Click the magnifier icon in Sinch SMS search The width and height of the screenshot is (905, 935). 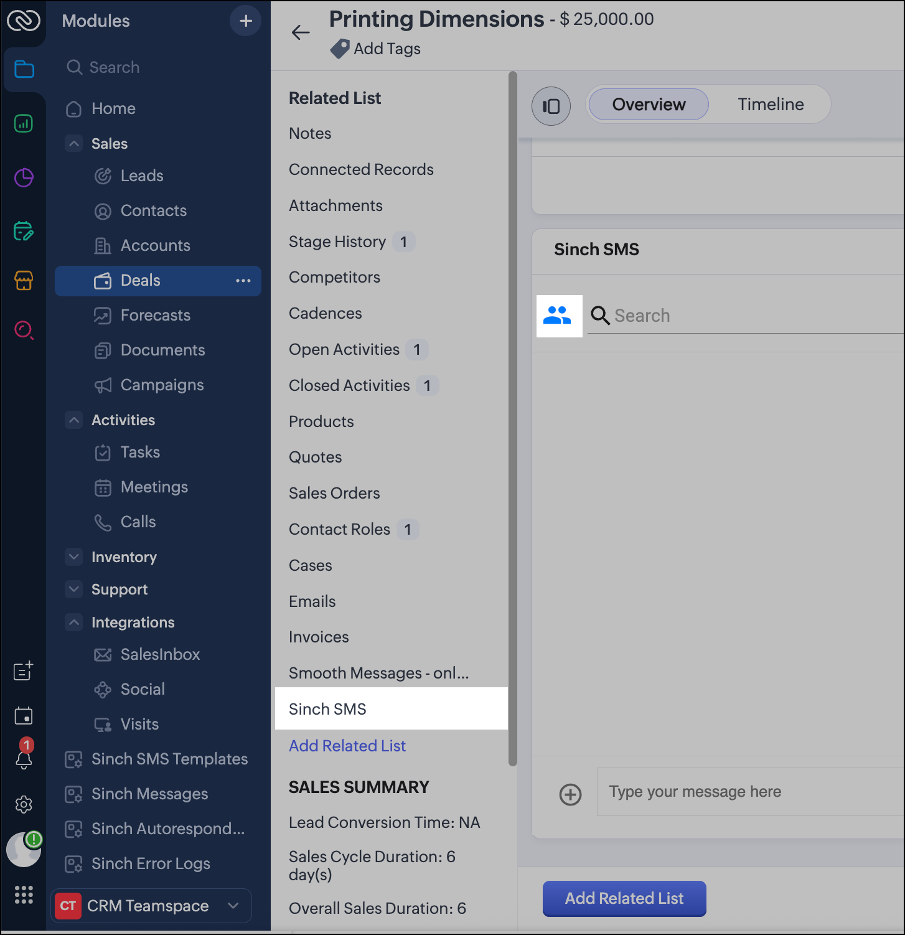(600, 316)
